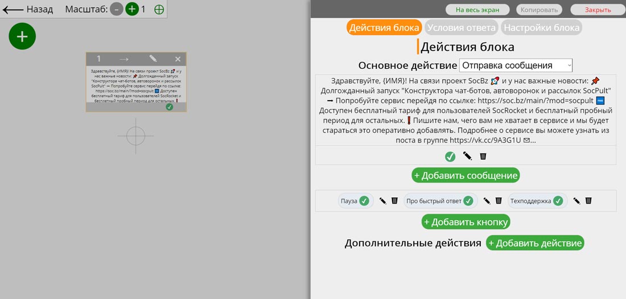Click Добавить кнопку button
The image size is (626, 299).
pyautogui.click(x=466, y=222)
